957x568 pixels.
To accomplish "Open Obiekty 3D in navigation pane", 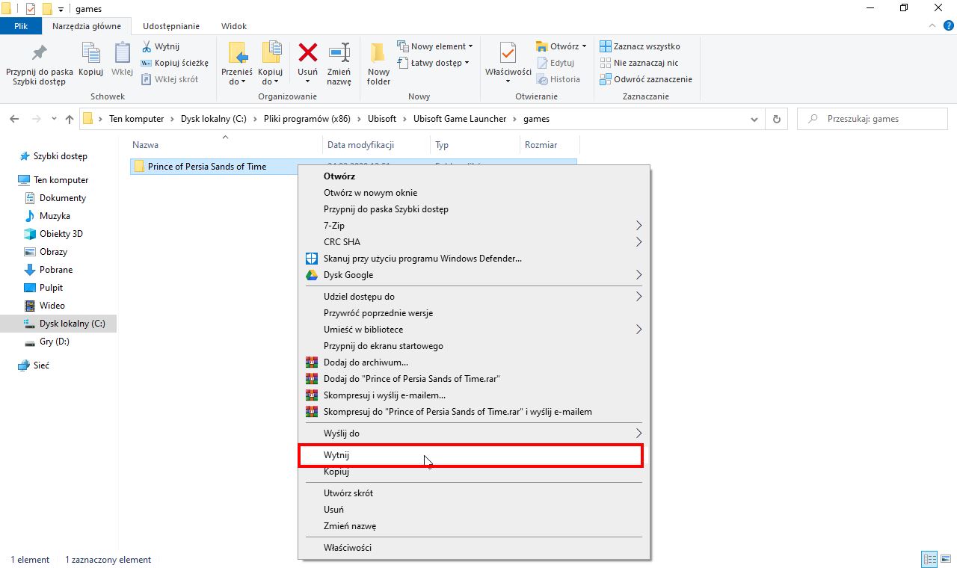I will pos(61,234).
